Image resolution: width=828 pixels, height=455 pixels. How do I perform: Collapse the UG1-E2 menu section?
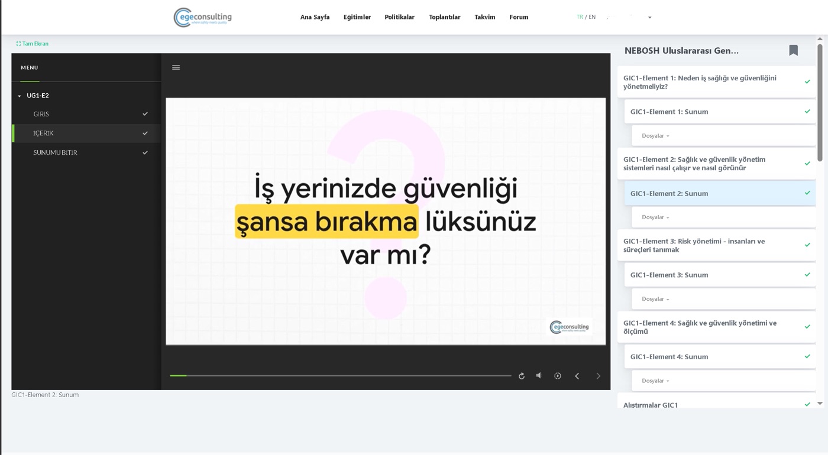coord(20,96)
